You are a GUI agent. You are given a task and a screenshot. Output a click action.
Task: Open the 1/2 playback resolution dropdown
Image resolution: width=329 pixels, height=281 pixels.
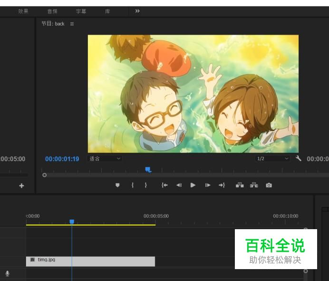point(272,158)
